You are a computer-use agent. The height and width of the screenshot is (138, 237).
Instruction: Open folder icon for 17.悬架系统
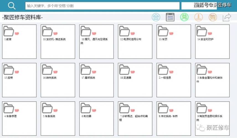[86, 70]
